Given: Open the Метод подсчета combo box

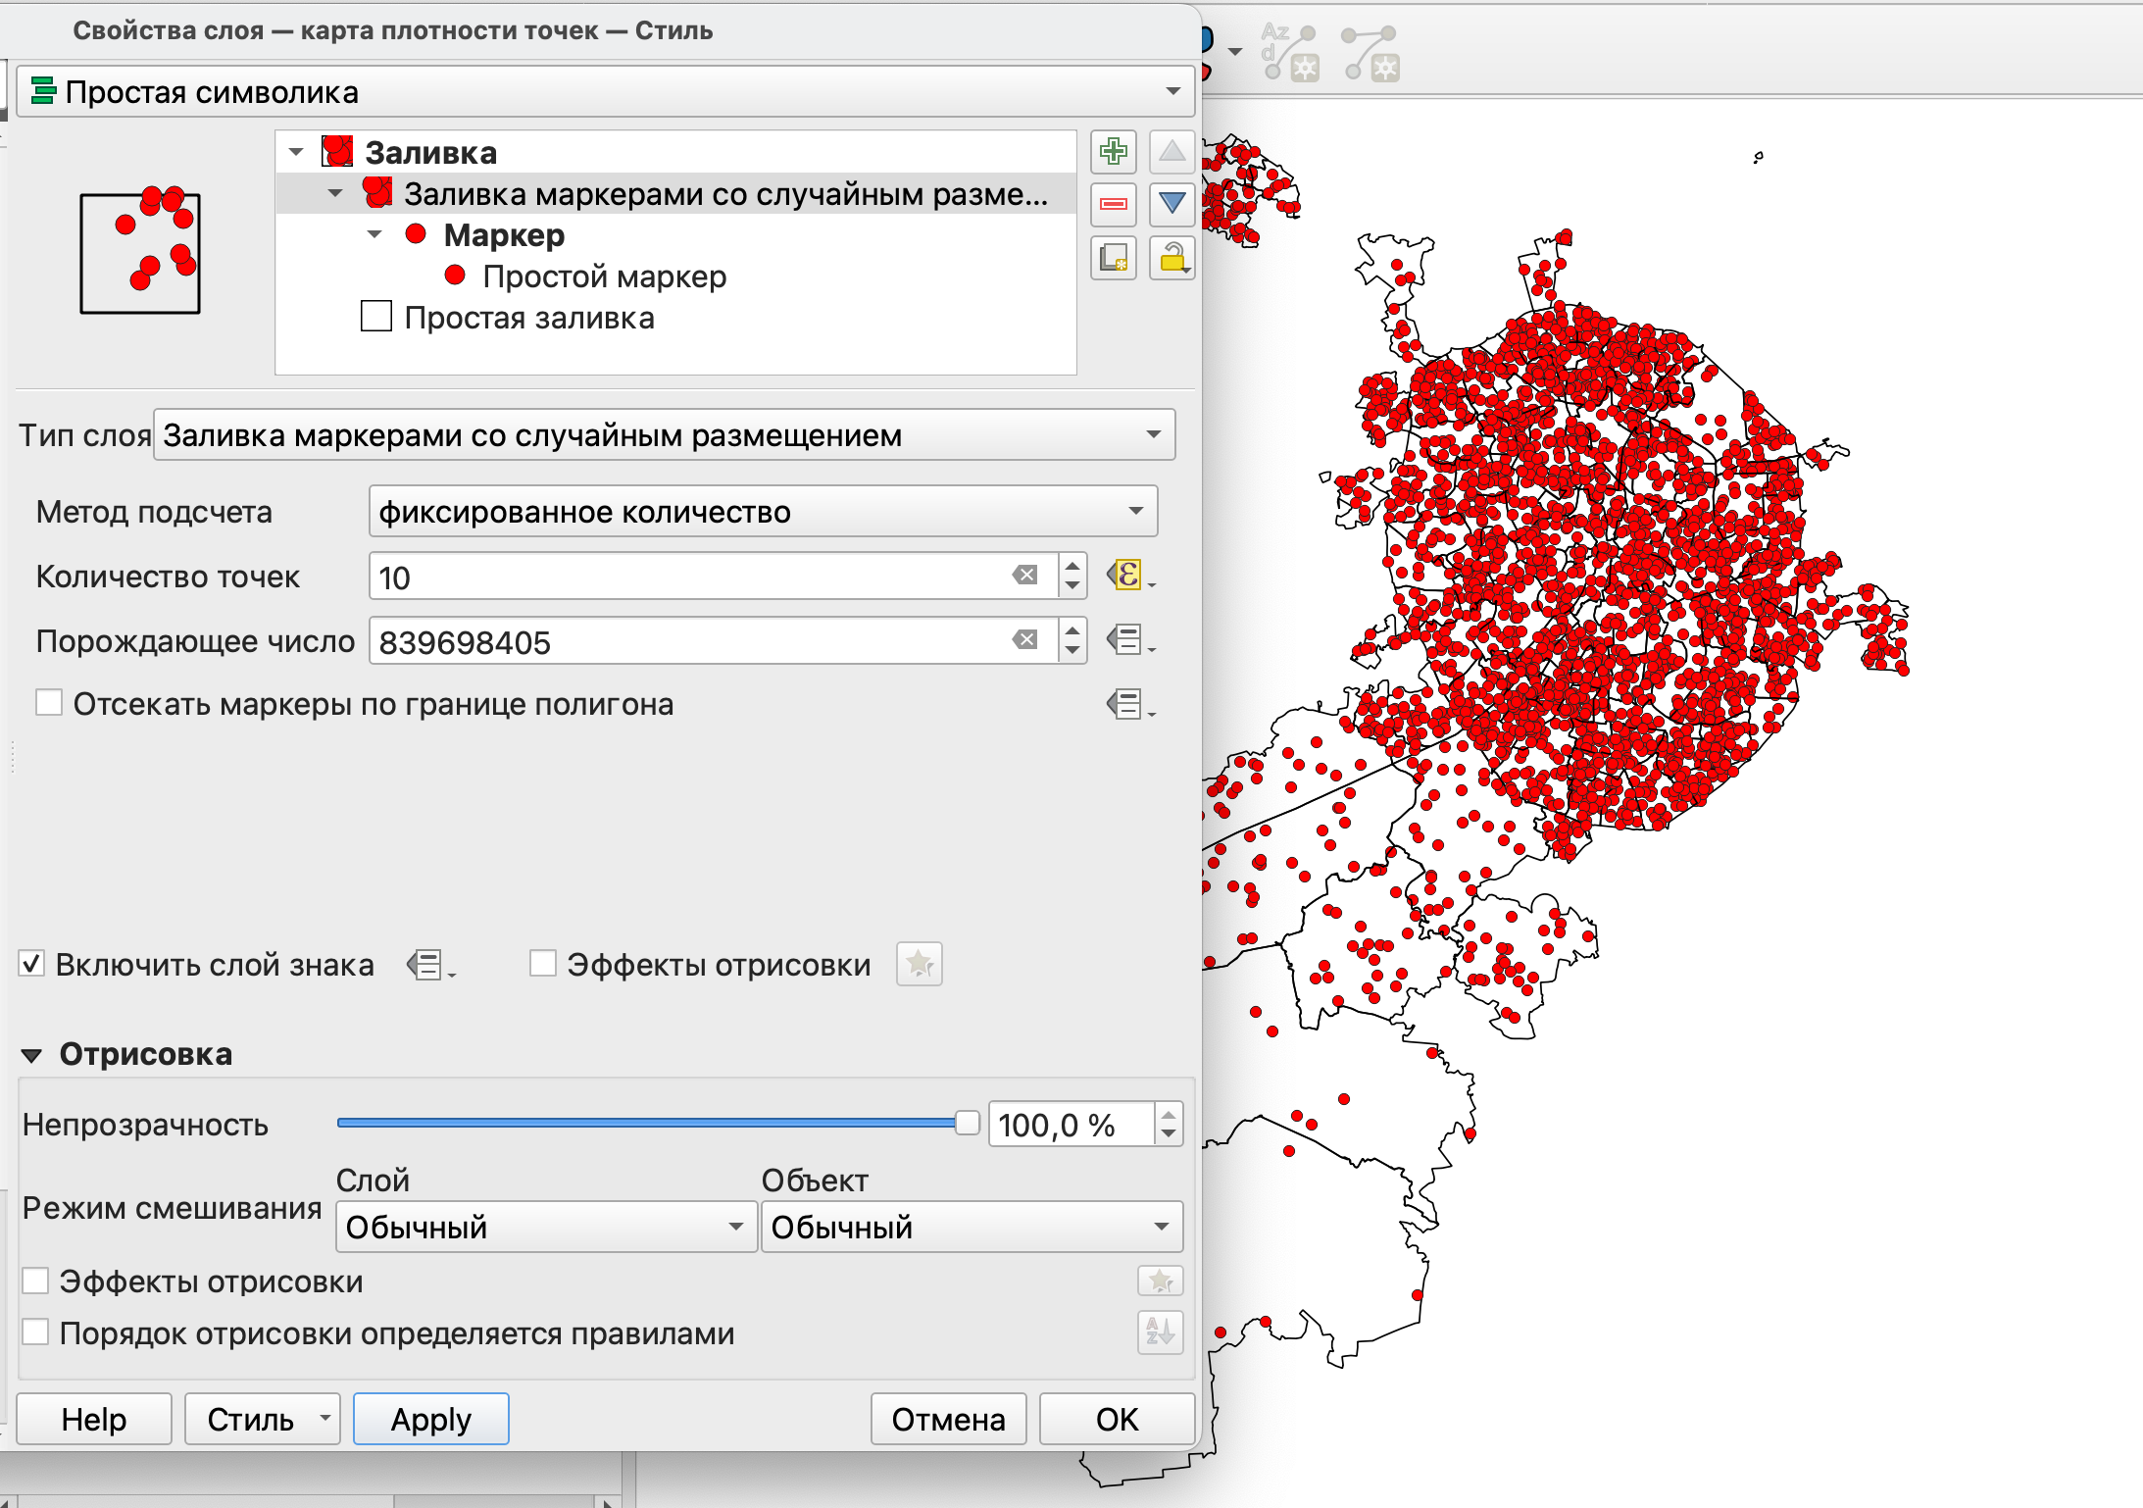Looking at the screenshot, I should 763,511.
